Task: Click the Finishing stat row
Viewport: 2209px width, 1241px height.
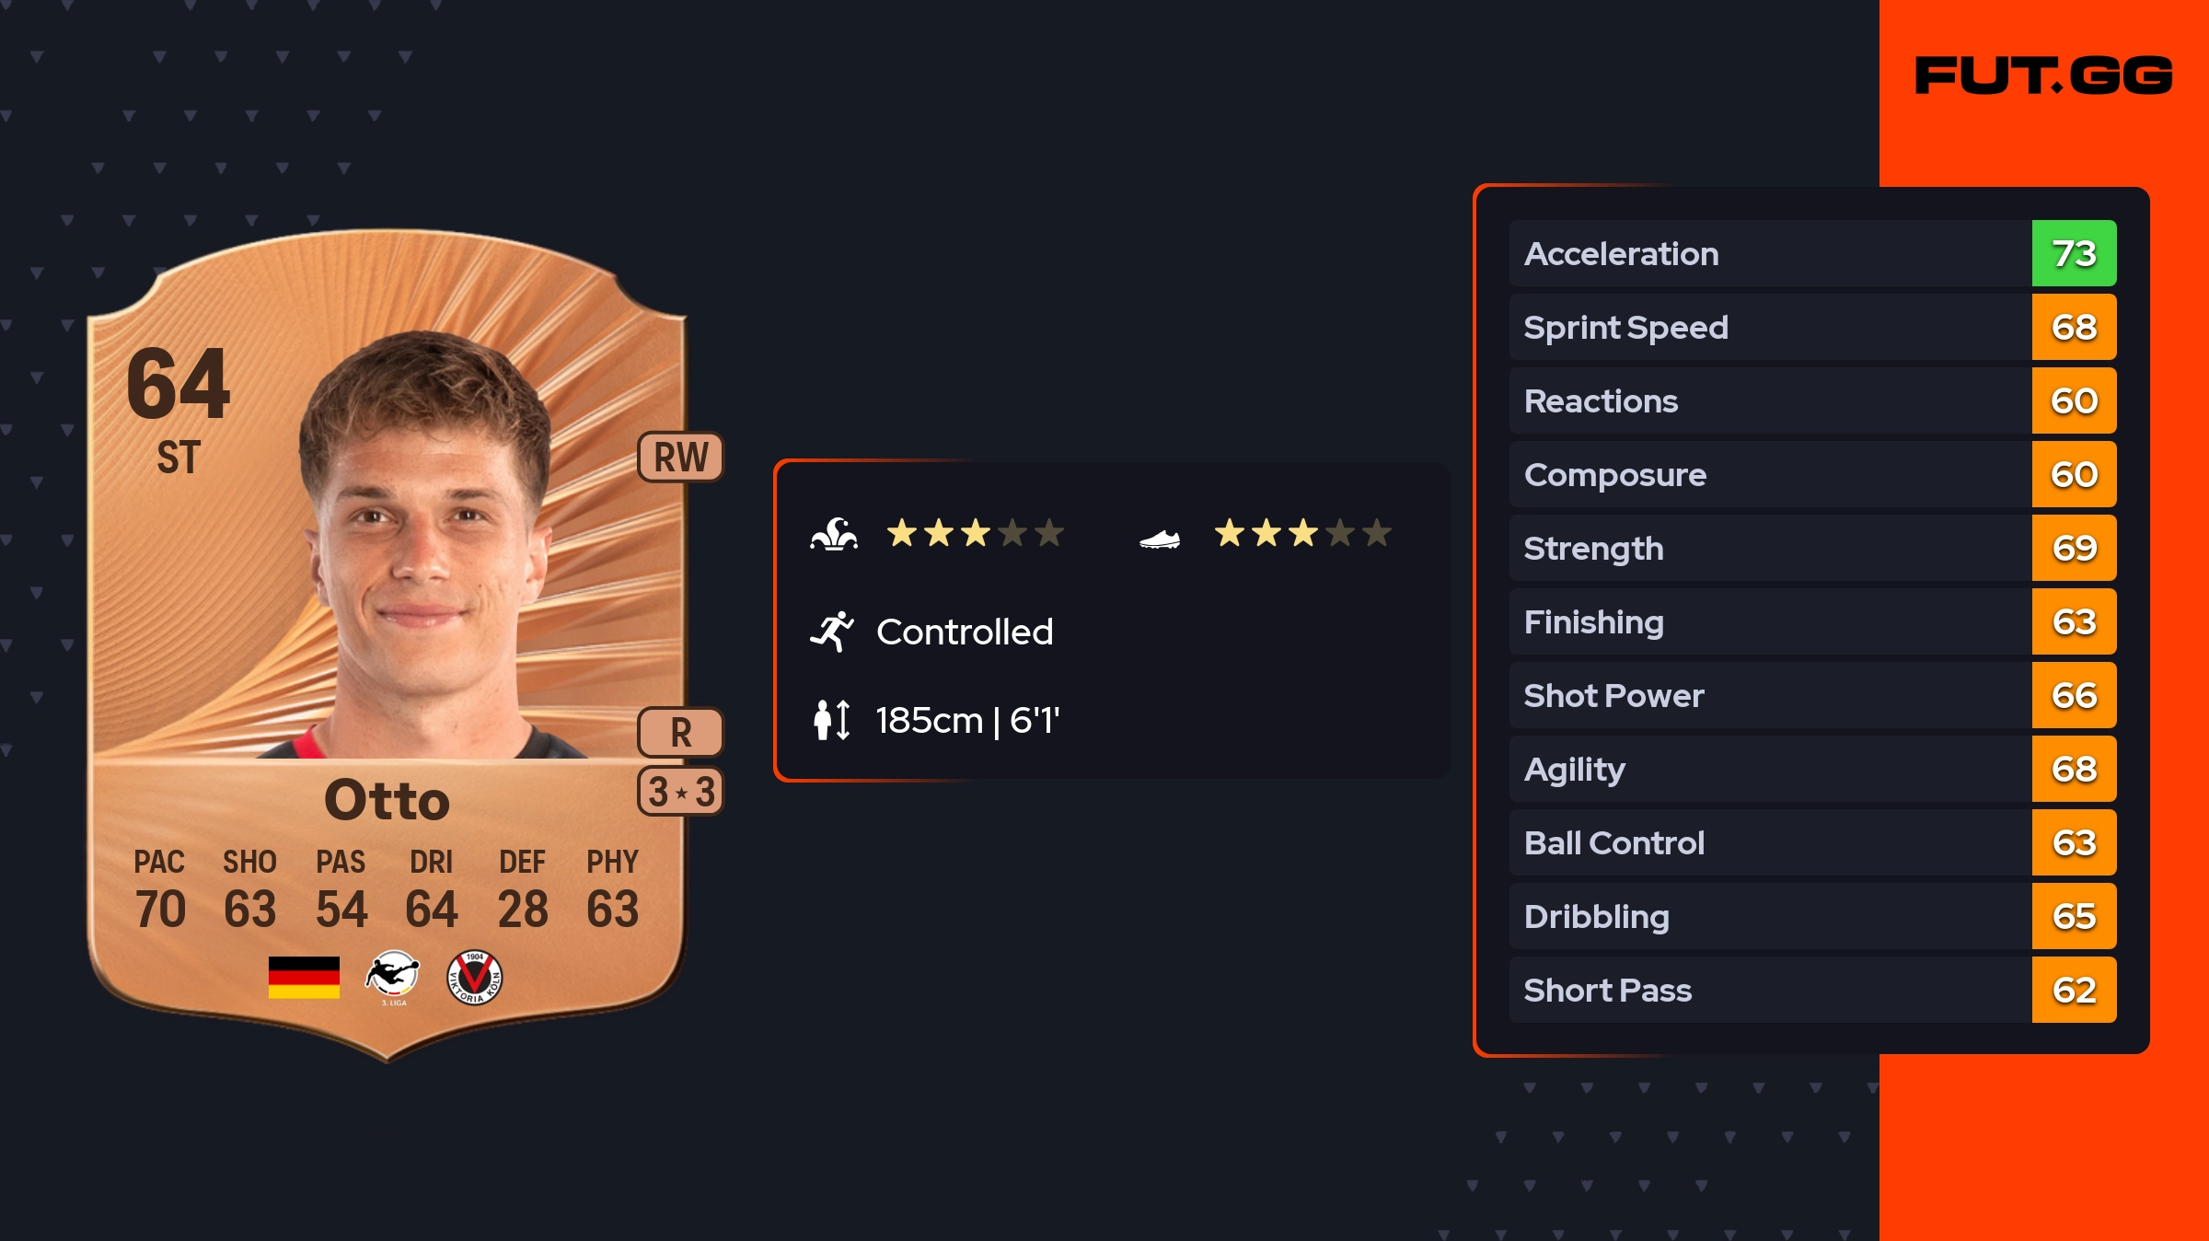Action: 1767,621
